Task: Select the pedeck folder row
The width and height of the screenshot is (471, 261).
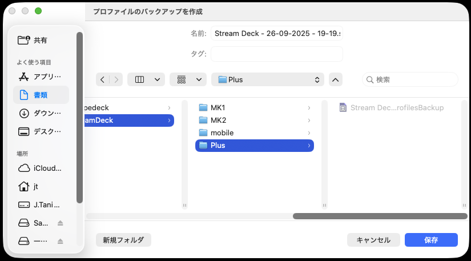Action: (130, 107)
